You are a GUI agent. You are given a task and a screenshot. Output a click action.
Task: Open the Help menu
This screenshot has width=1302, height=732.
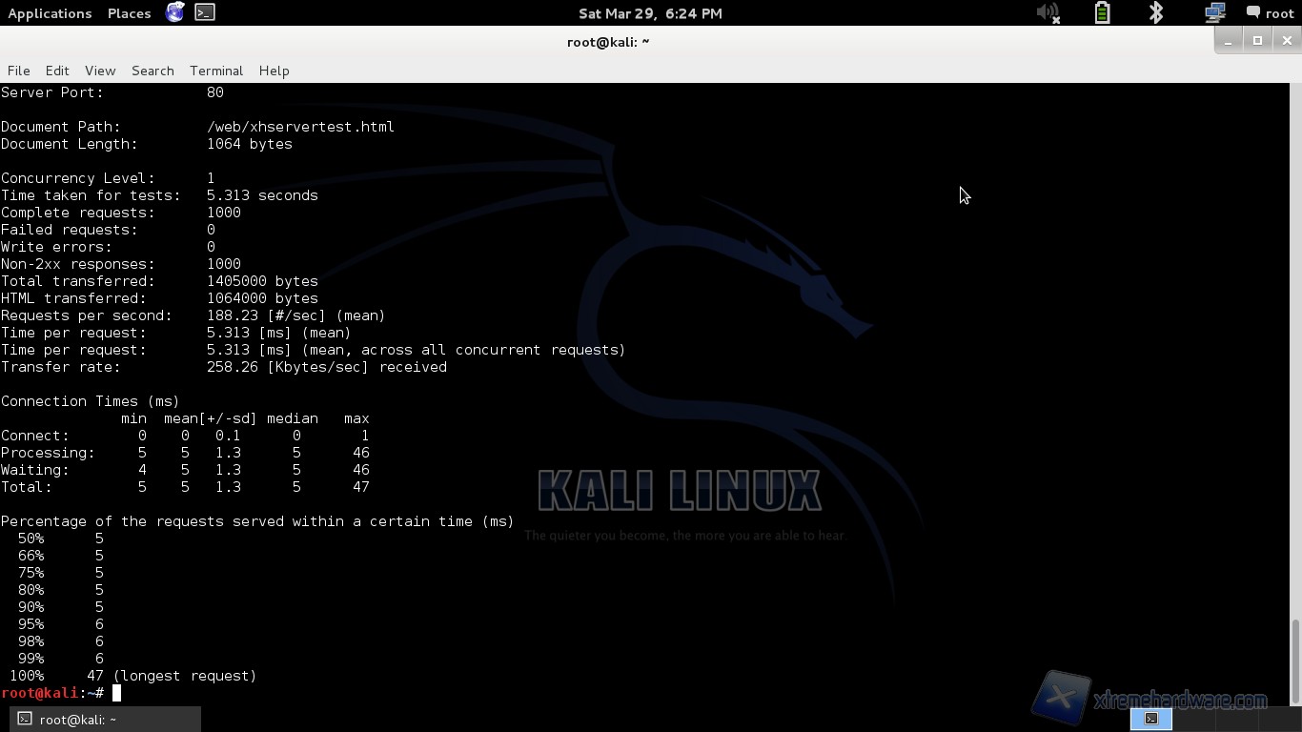pyautogui.click(x=274, y=71)
